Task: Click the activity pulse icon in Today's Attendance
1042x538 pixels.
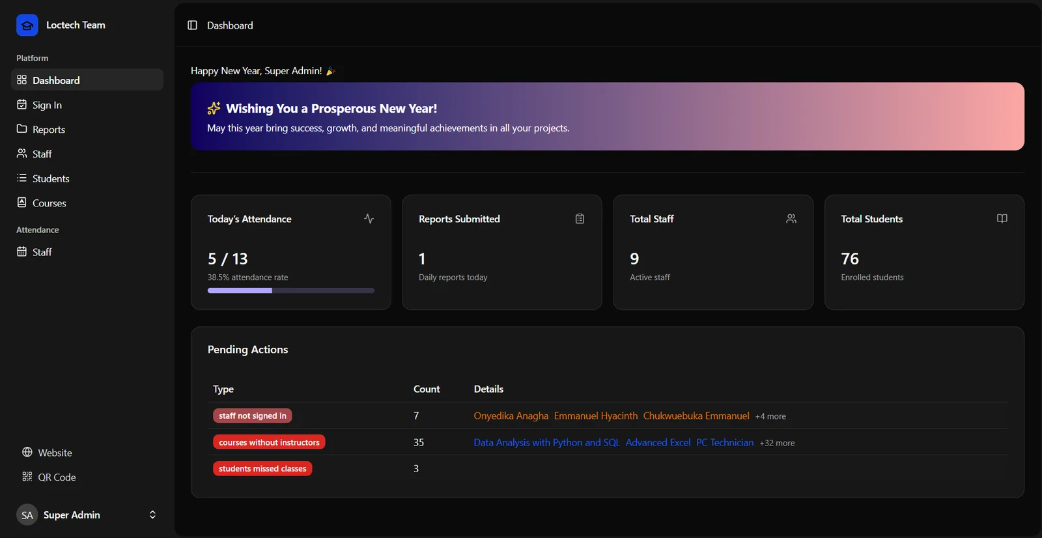Action: click(369, 219)
